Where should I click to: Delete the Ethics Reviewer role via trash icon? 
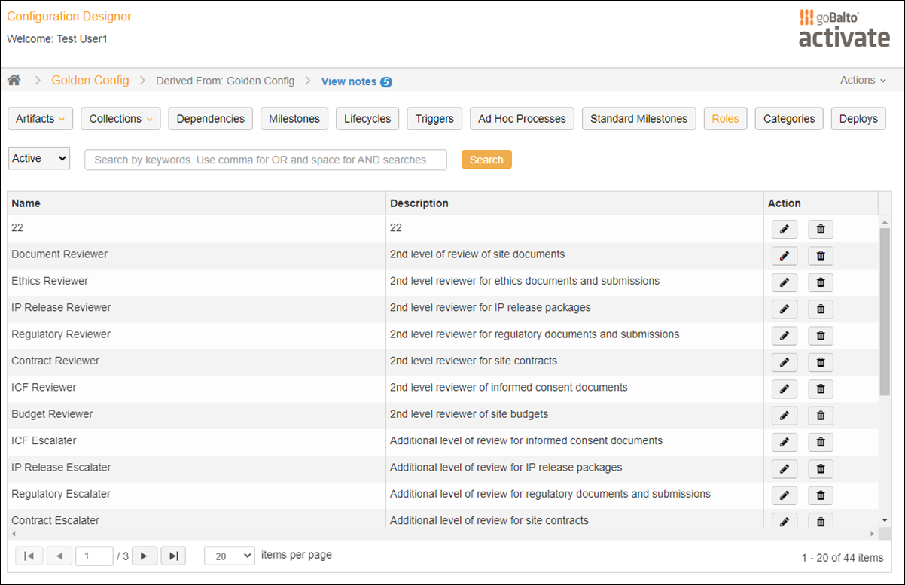point(821,283)
